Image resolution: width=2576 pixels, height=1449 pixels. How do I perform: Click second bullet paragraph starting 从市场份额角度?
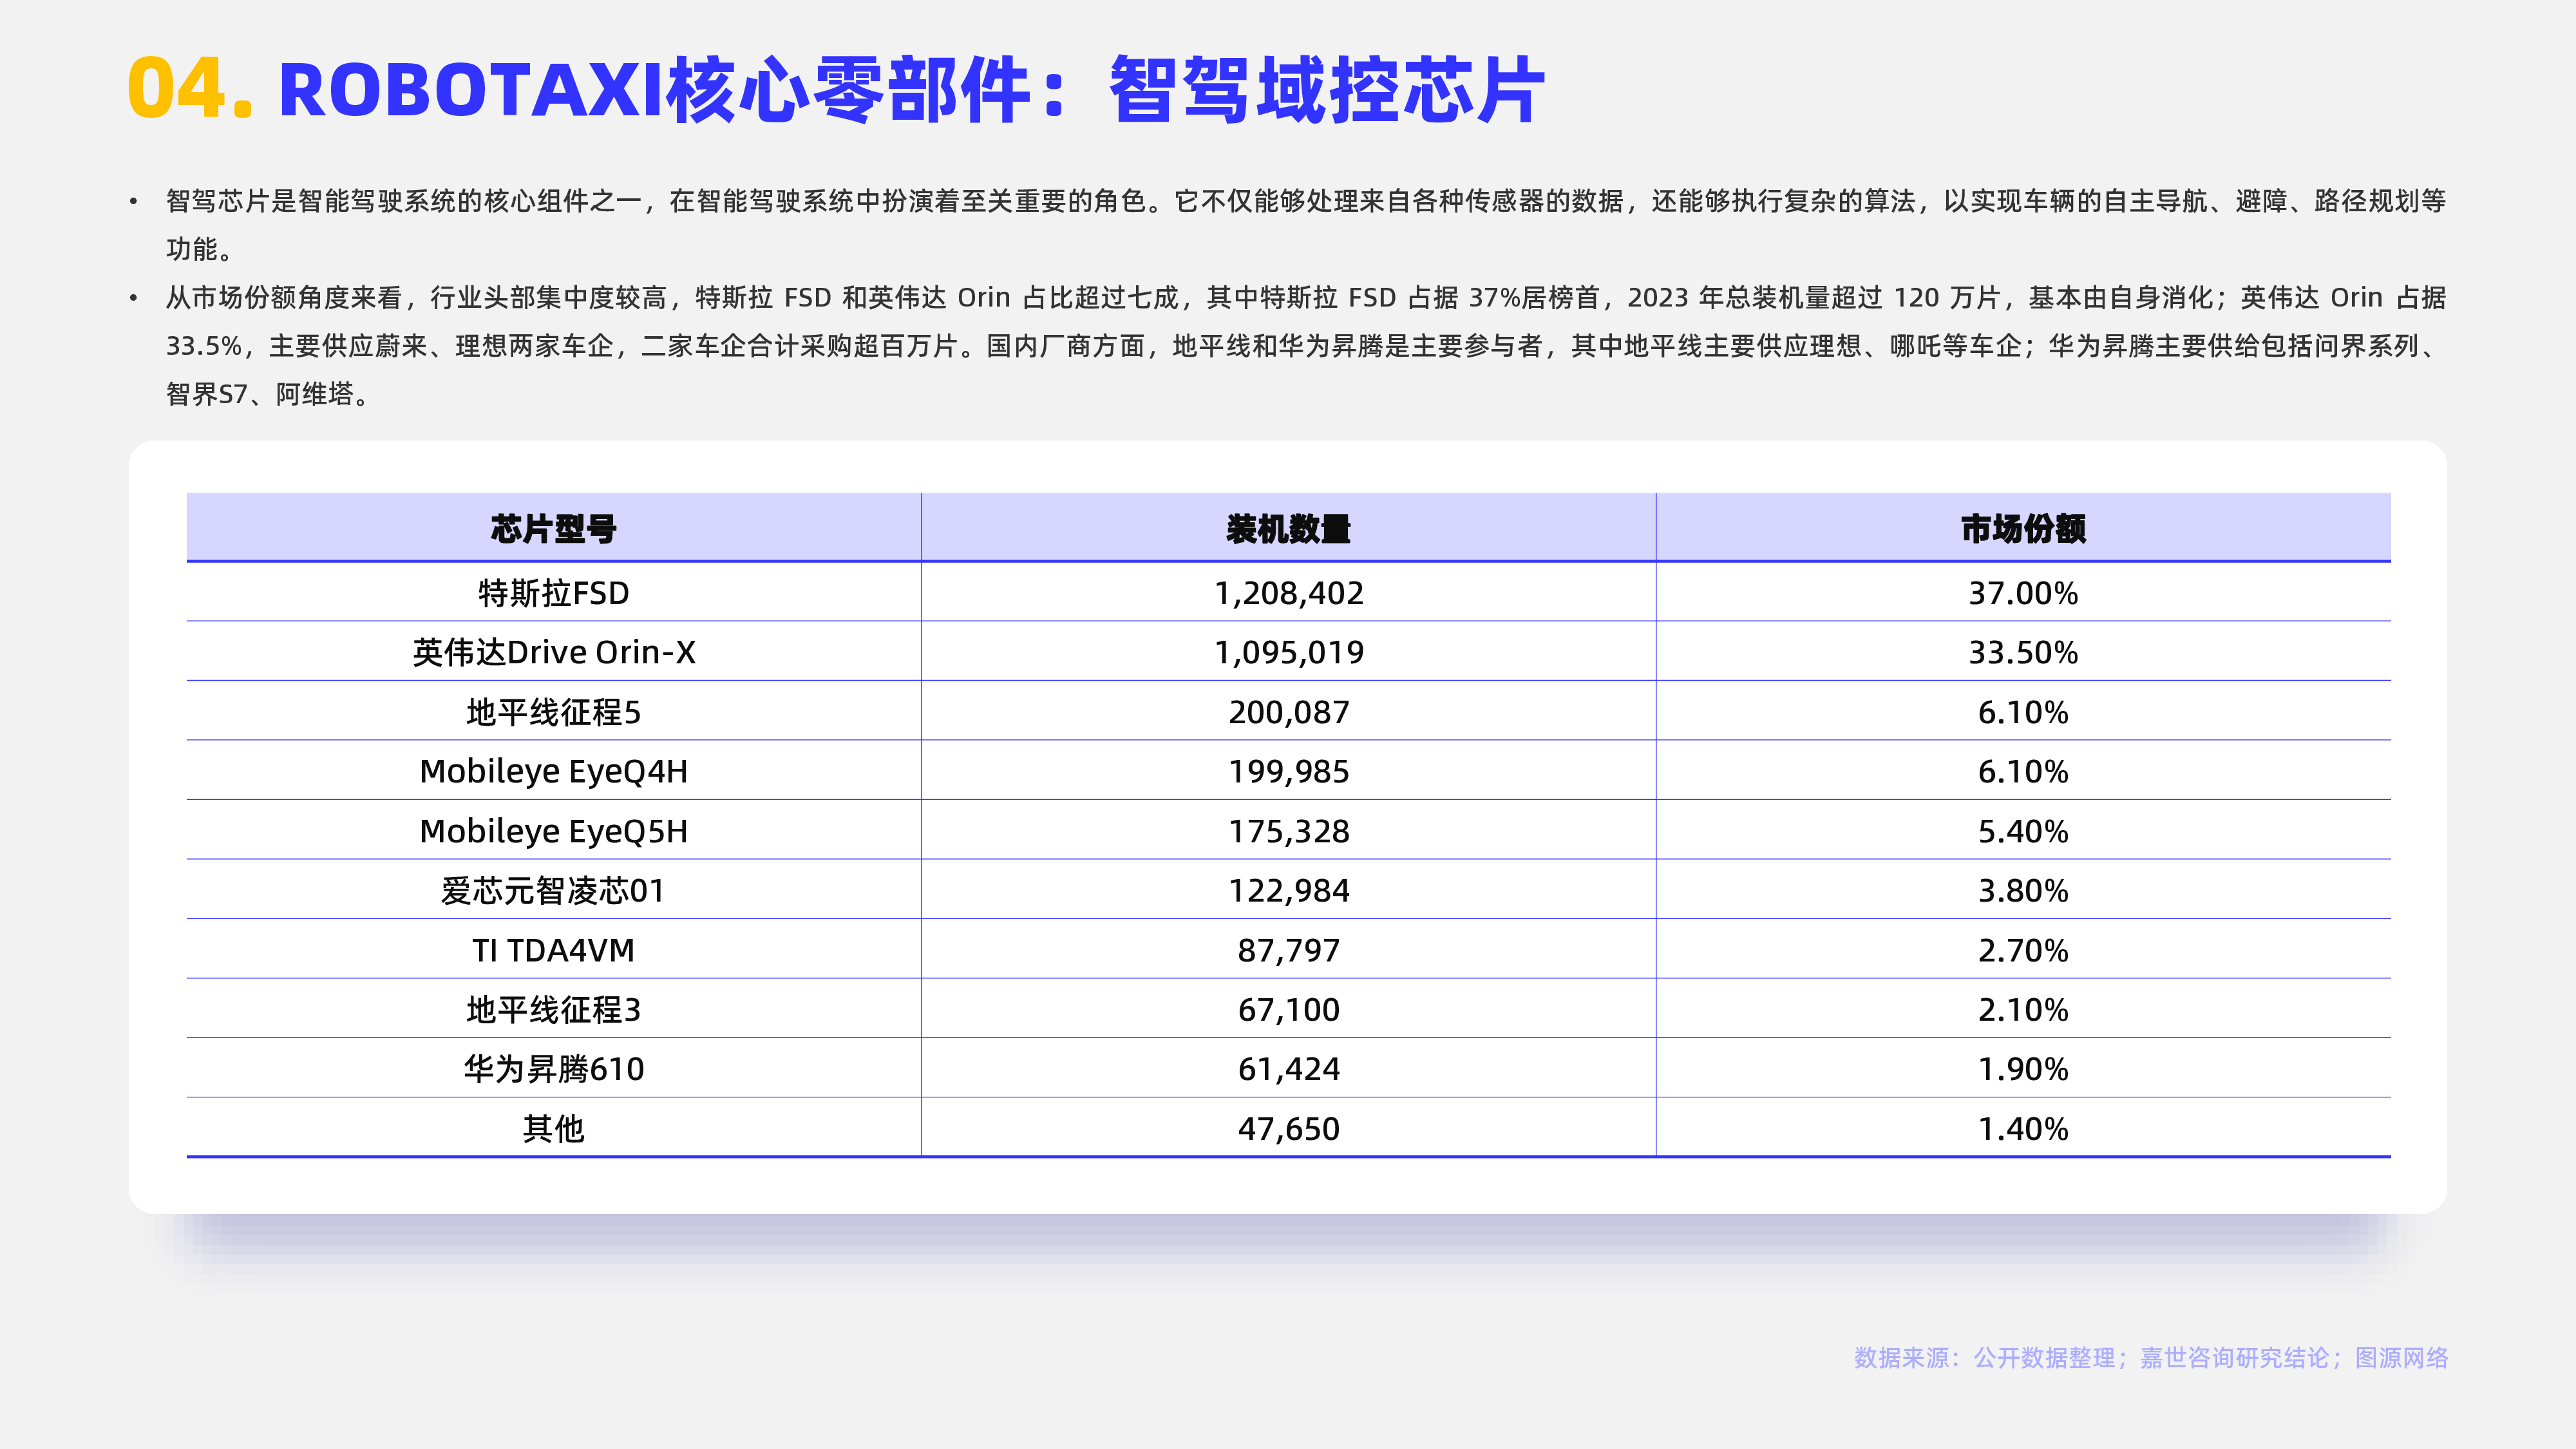pyautogui.click(x=1306, y=346)
